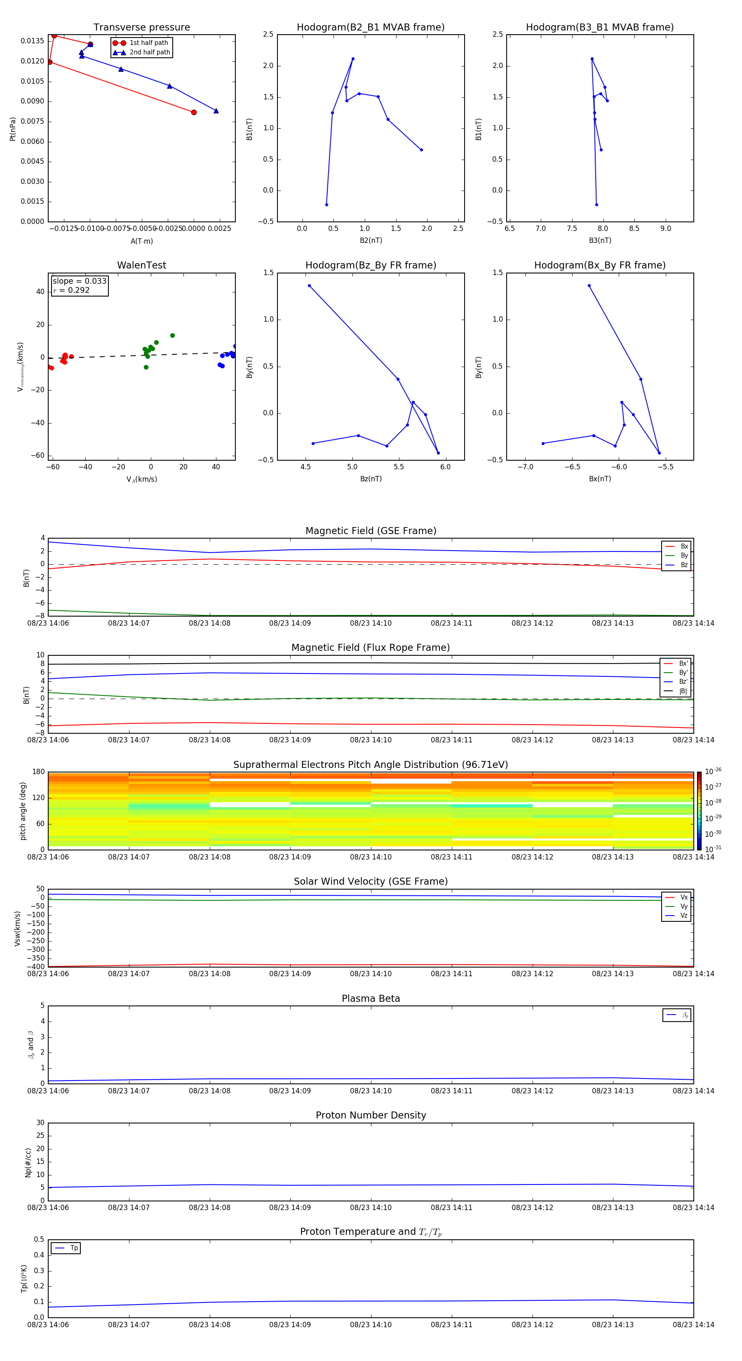Click the "Bx(nT)" x-axis label
Viewport: 742px width, 1361px height.
[x=600, y=479]
